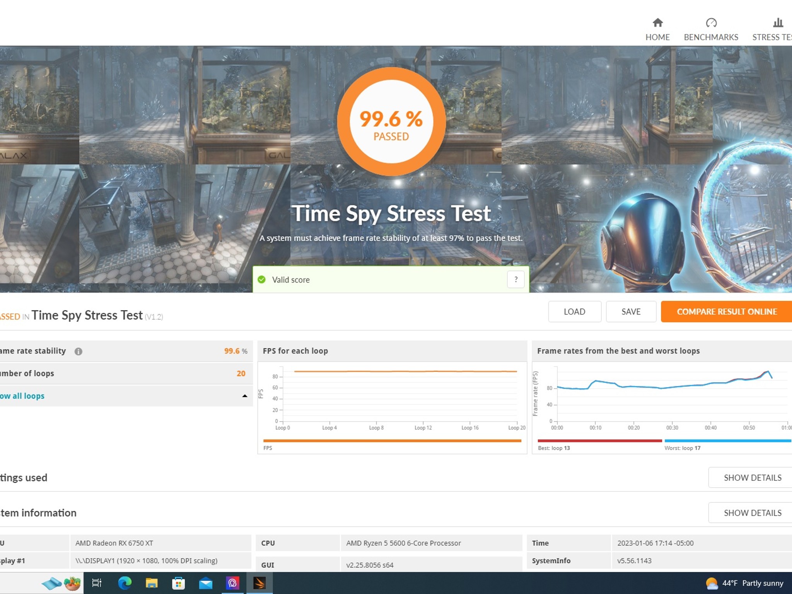Viewport: 792px width, 594px height.
Task: Click the SAVE button
Action: click(631, 311)
